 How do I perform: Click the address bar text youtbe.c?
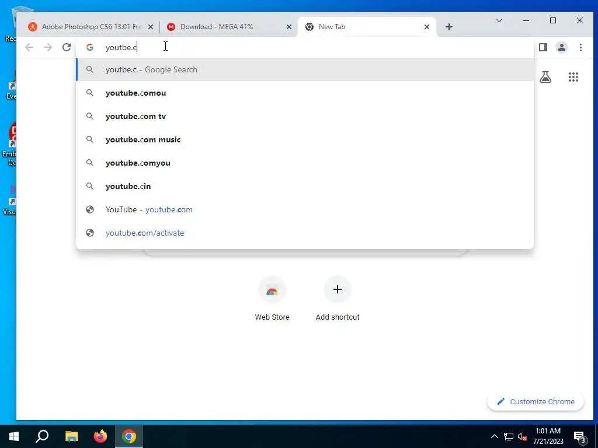point(121,47)
